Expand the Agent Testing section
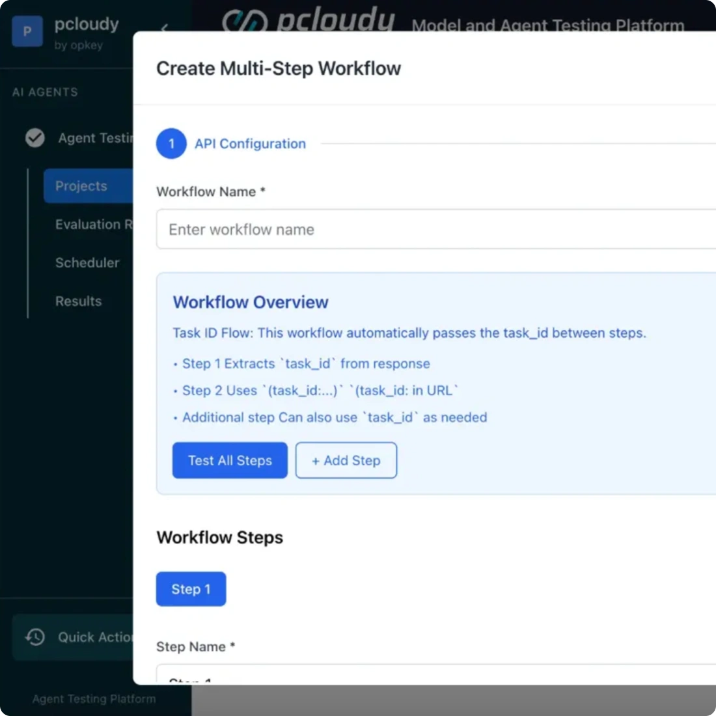Image resolution: width=716 pixels, height=716 pixels. pos(79,138)
